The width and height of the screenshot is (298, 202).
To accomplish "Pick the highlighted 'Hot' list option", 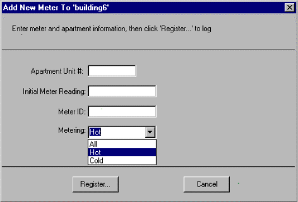I will click(x=122, y=152).
